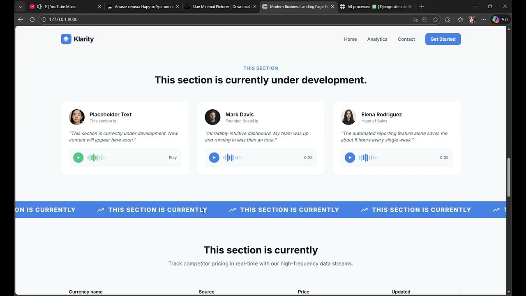526x296 pixels.
Task: Click the 'Mark Davis' name text
Action: (x=240, y=114)
